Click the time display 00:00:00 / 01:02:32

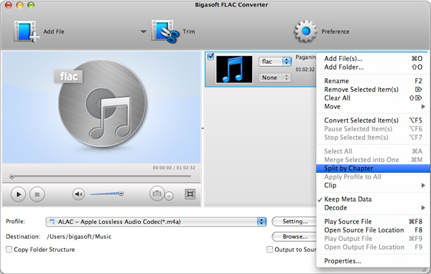pos(174,167)
